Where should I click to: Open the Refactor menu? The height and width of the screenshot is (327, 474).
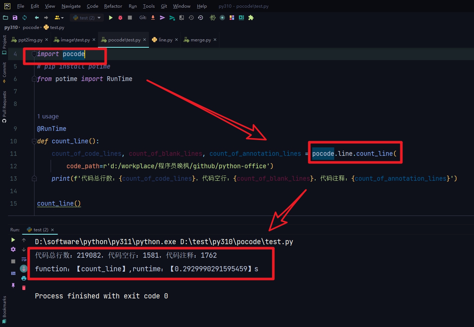pos(113,6)
